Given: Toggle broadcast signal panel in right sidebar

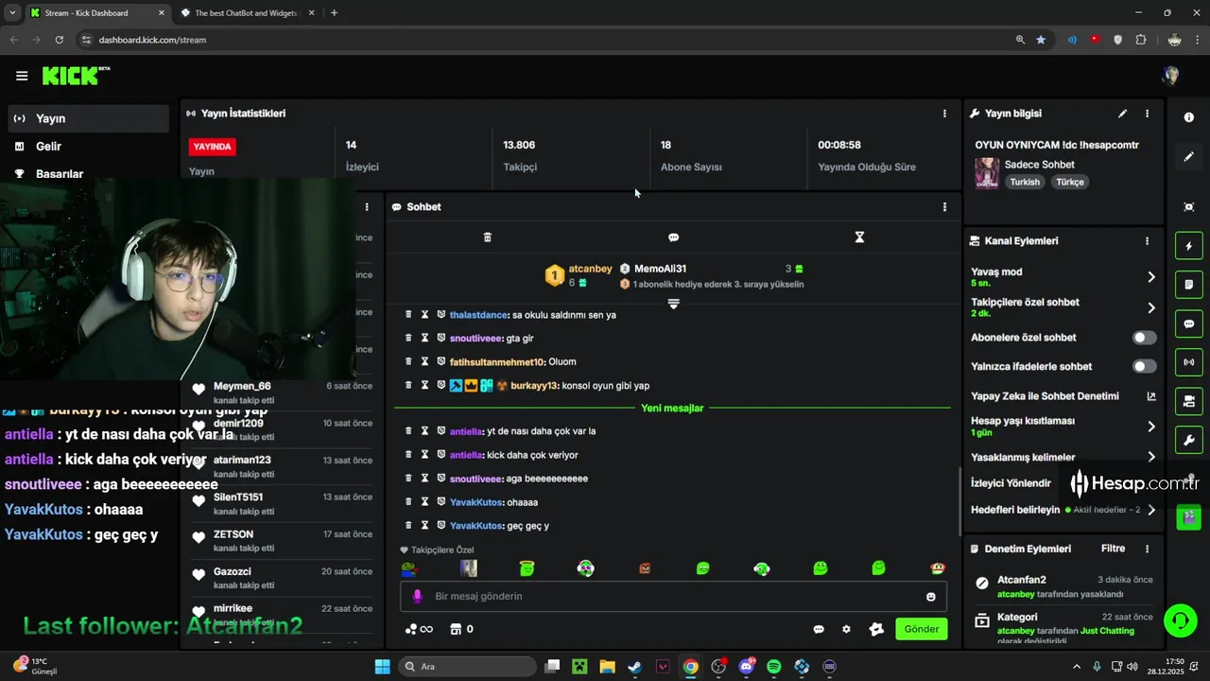Looking at the screenshot, I should point(1188,362).
